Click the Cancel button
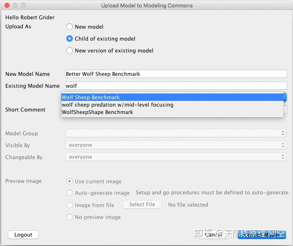293x246 pixels. (214, 235)
